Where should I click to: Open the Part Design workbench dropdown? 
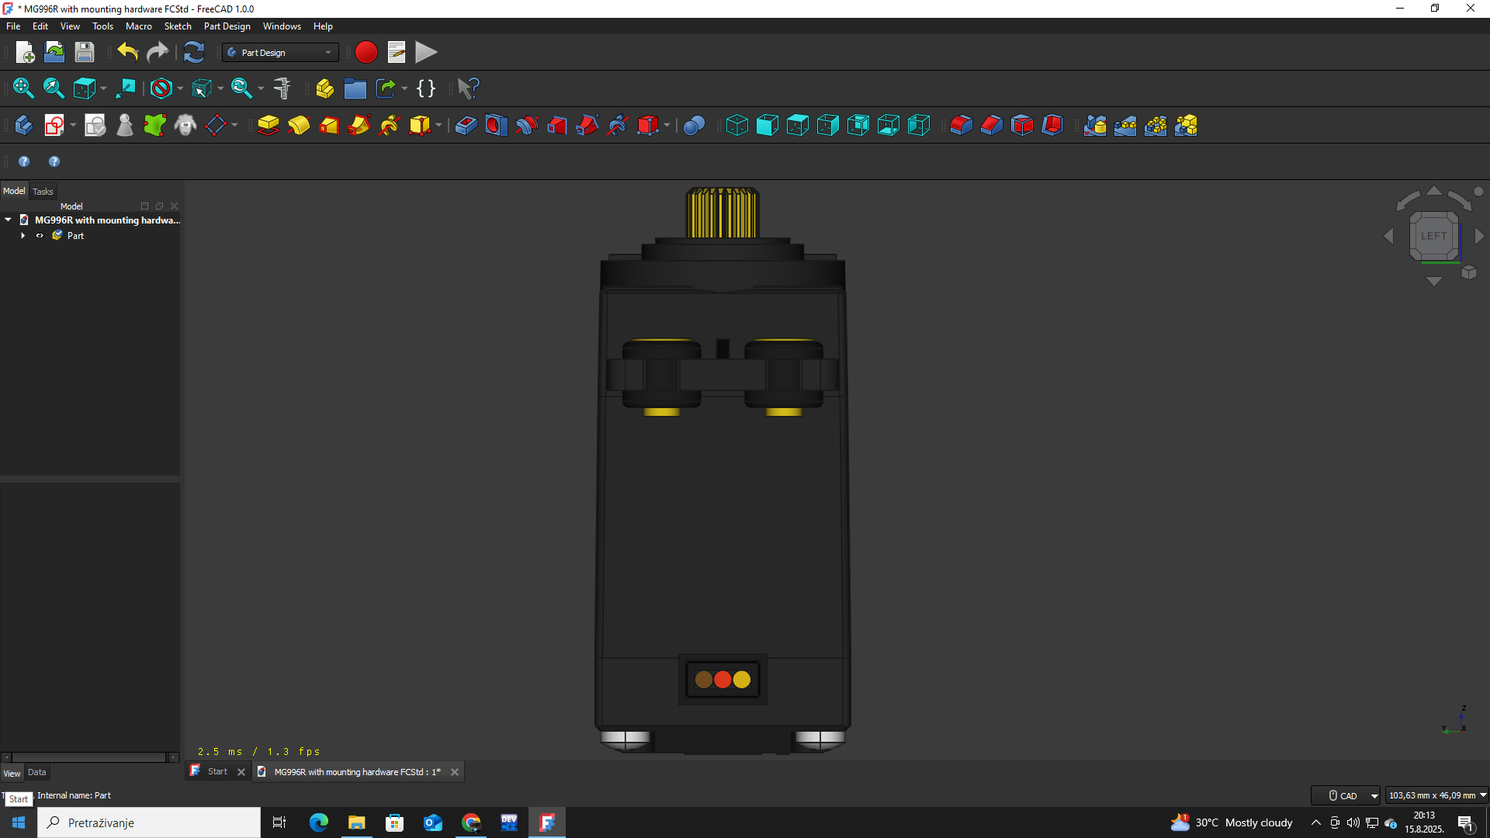(x=280, y=52)
